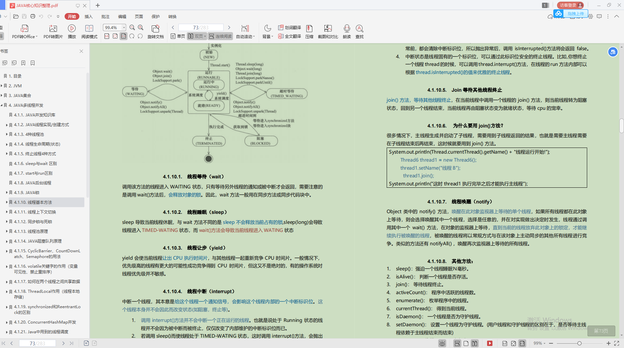Expand all bookmarks icon in bookmark panel
Image resolution: width=624 pixels, height=348 pixels.
[5, 63]
